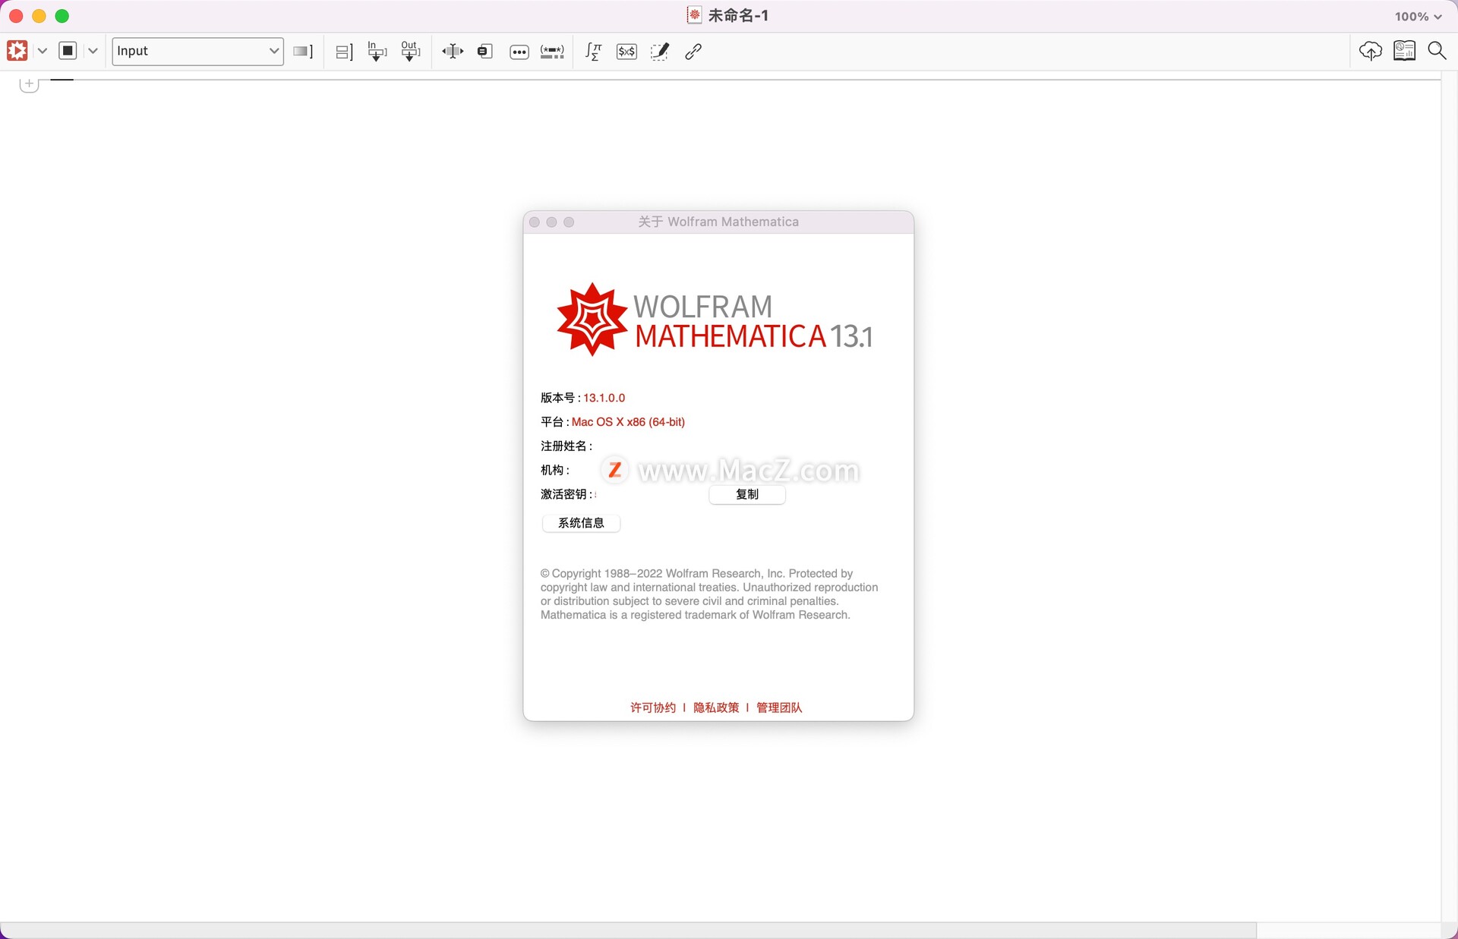Click the version number 13.1.0.0 text
The width and height of the screenshot is (1458, 939).
click(x=604, y=398)
